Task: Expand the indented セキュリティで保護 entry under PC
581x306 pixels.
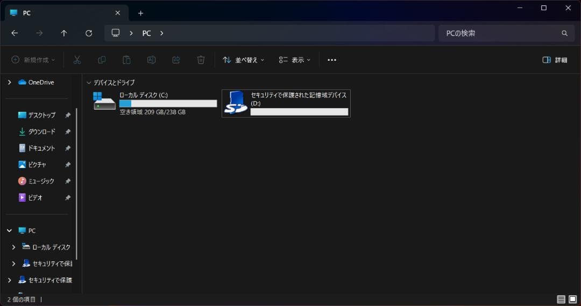Action: tap(13, 264)
